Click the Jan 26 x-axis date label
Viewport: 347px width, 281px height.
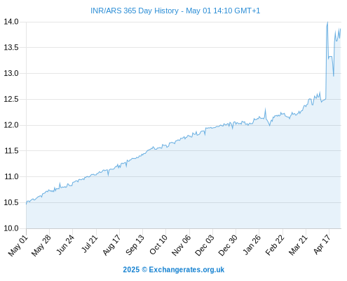[x=252, y=245]
